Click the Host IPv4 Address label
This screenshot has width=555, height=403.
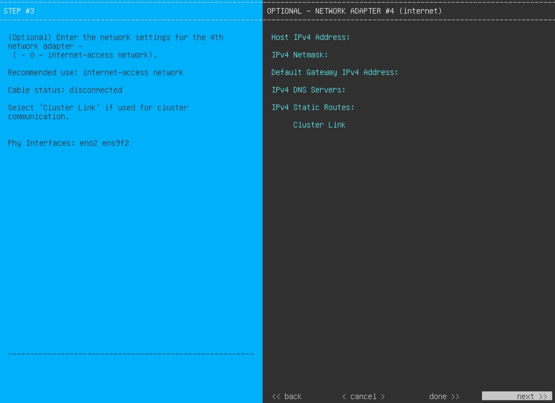(x=310, y=37)
